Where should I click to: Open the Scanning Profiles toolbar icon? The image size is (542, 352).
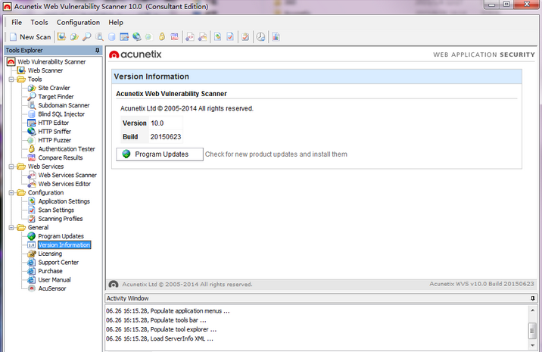click(x=245, y=36)
